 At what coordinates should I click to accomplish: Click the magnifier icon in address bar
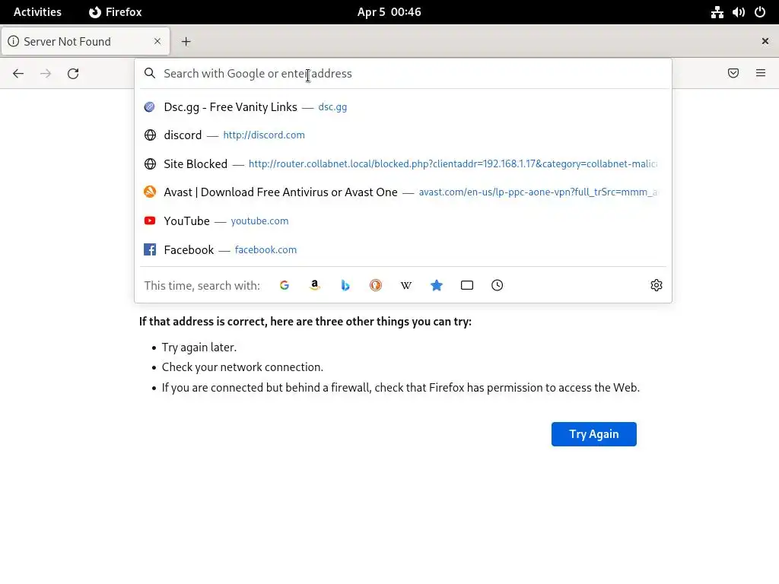pos(150,74)
